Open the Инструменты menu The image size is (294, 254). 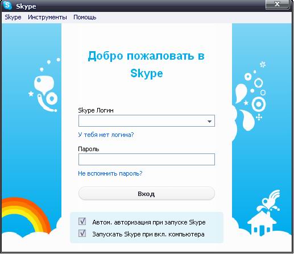pyautogui.click(x=47, y=17)
